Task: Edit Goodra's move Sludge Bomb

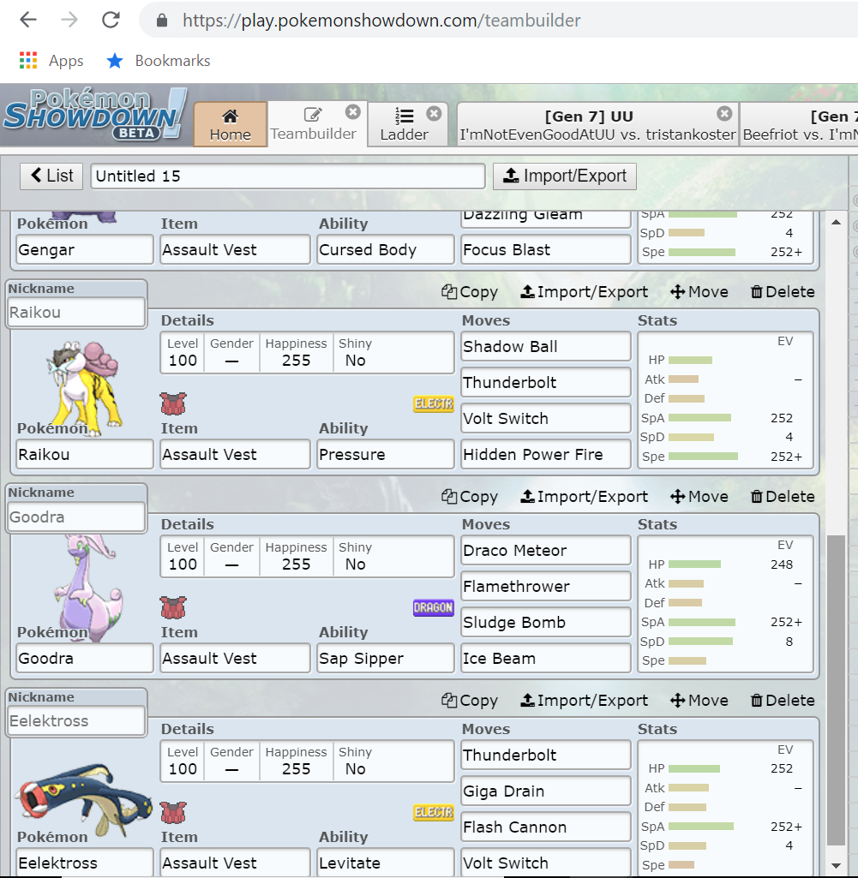Action: 546,622
